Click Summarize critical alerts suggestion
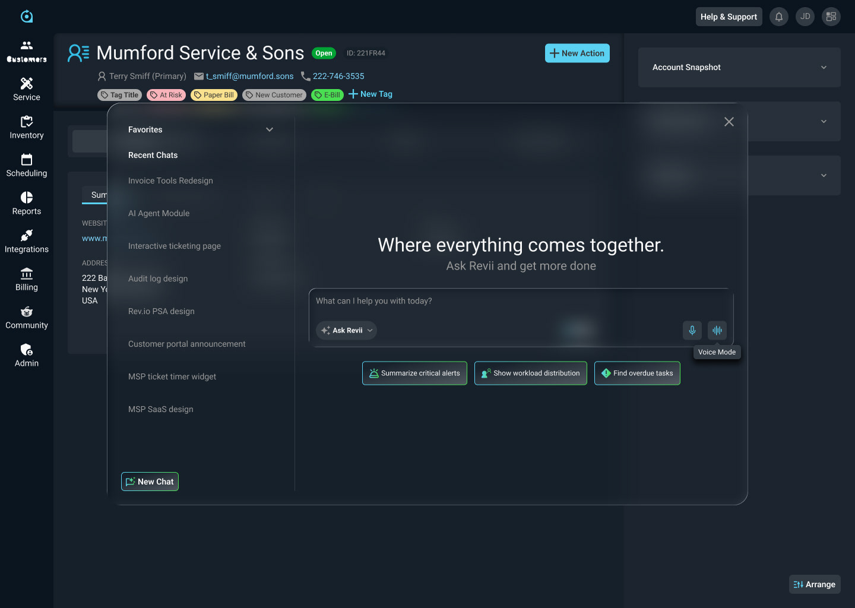Image resolution: width=855 pixels, height=608 pixels. [414, 373]
